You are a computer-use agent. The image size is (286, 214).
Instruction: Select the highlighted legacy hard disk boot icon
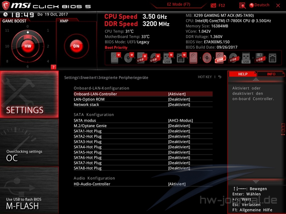[x=193, y=58]
